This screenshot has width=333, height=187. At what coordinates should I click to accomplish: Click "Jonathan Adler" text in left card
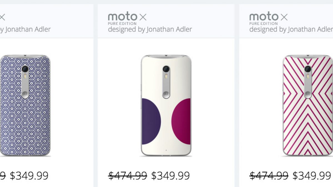(x=27, y=29)
